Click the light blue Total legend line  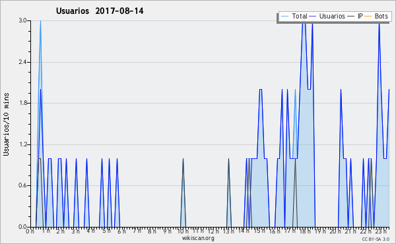click(284, 16)
